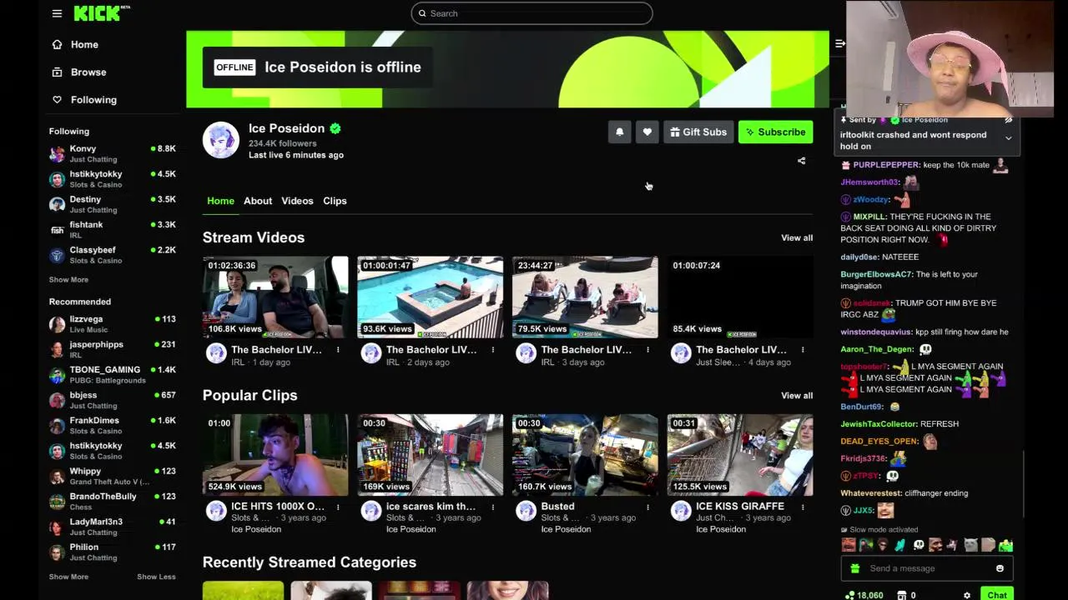The image size is (1068, 600).
Task: Play the 01:02:36:36 stream video thumbnail
Action: coord(275,297)
